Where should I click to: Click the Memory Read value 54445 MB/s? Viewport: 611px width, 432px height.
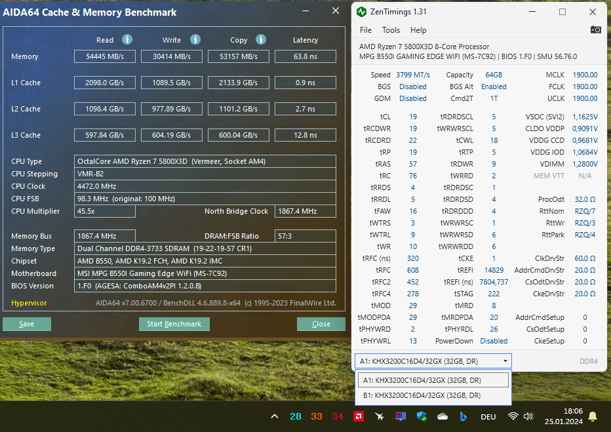[105, 56]
